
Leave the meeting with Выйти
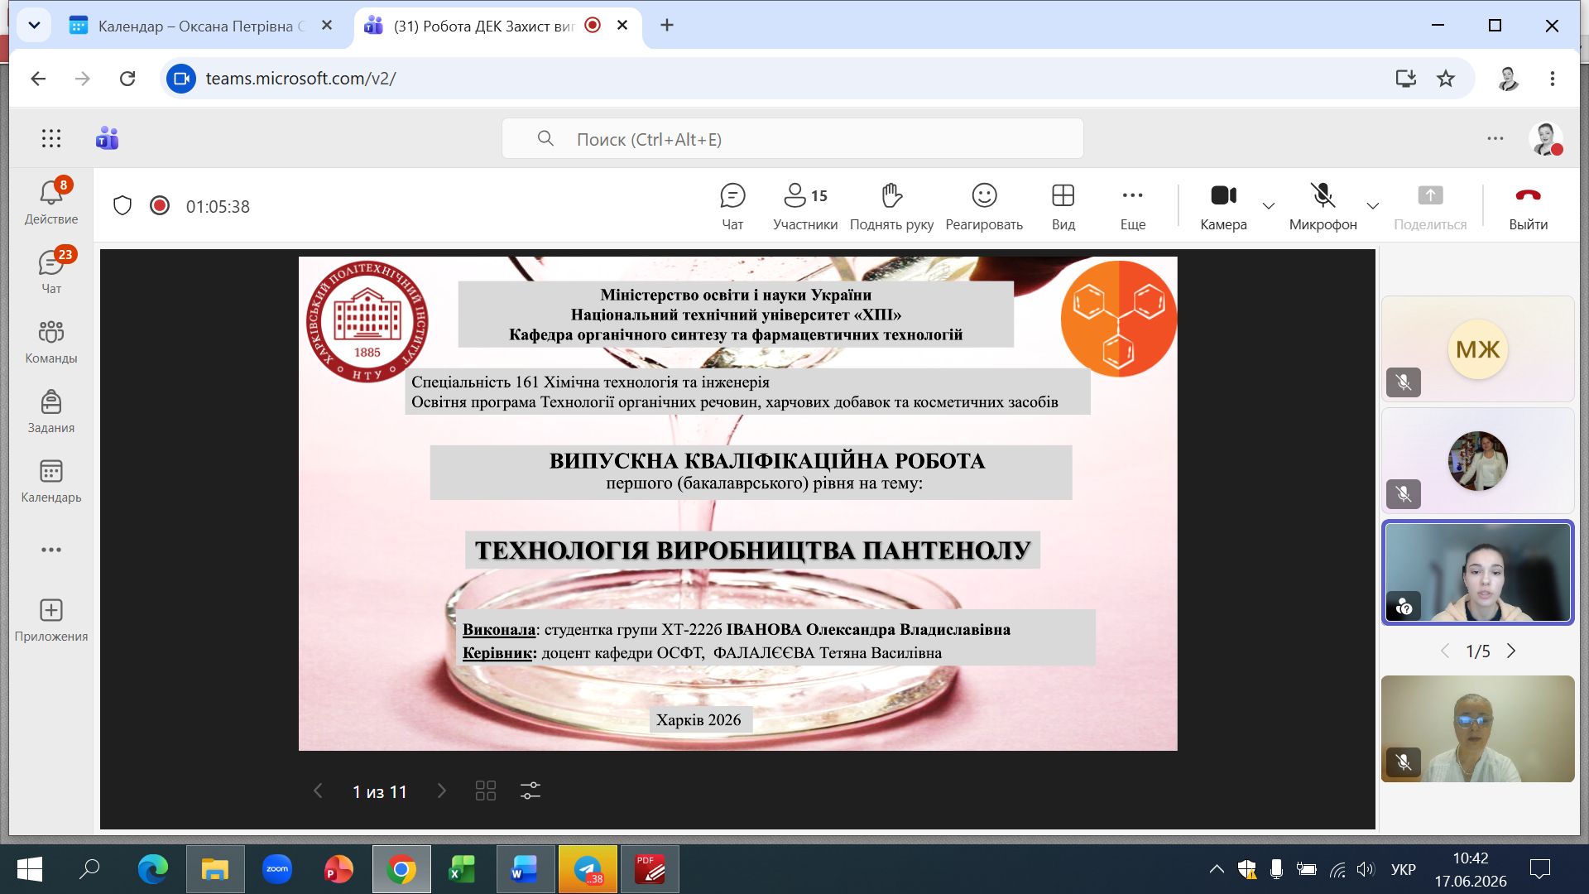click(1528, 206)
